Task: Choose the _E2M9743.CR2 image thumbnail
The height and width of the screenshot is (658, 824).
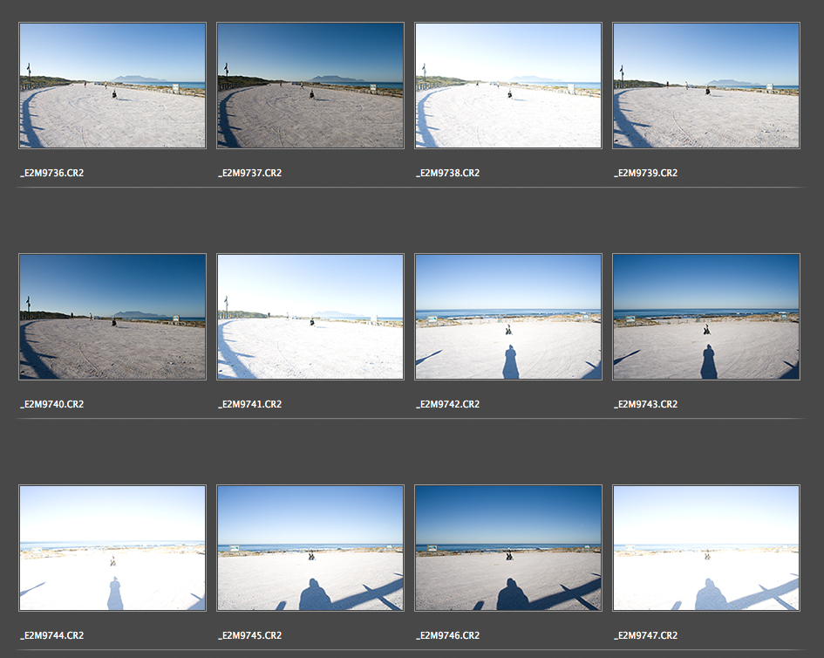Action: (x=706, y=317)
